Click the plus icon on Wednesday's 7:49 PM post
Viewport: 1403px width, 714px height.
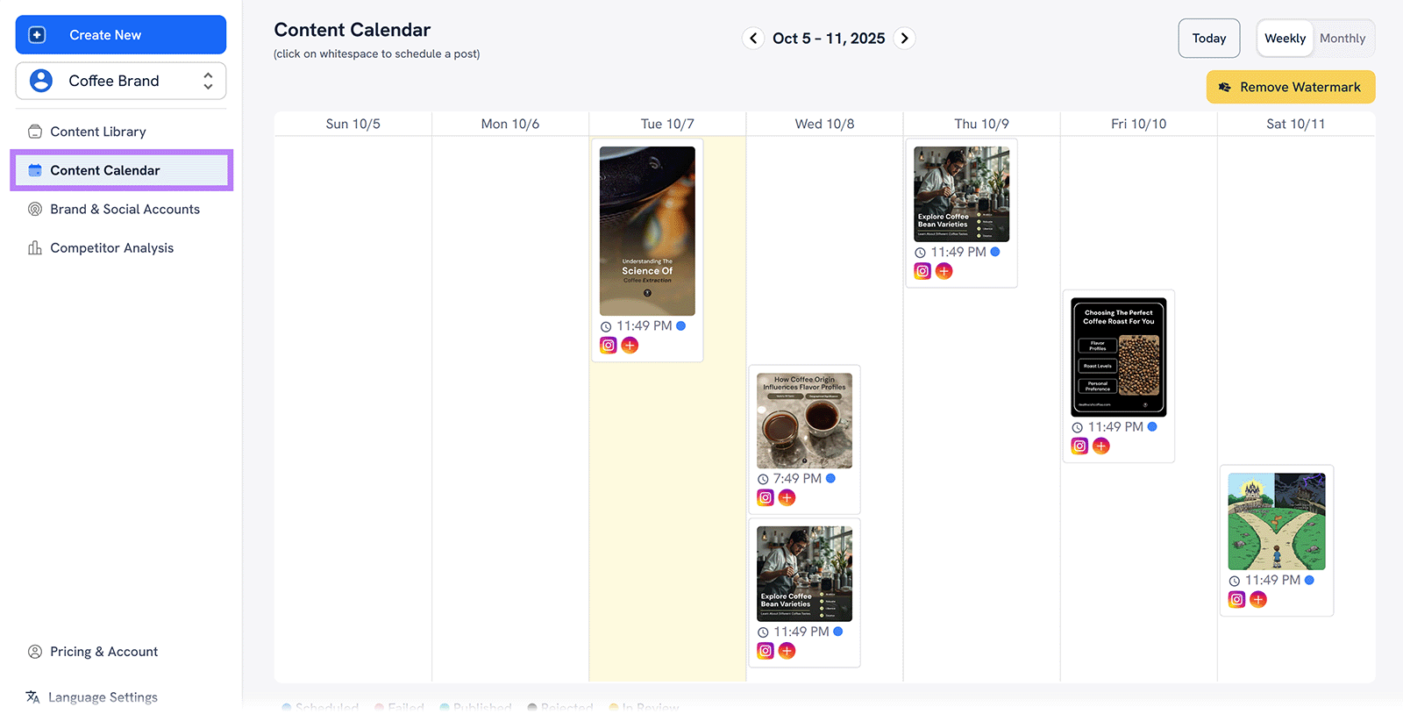point(787,496)
